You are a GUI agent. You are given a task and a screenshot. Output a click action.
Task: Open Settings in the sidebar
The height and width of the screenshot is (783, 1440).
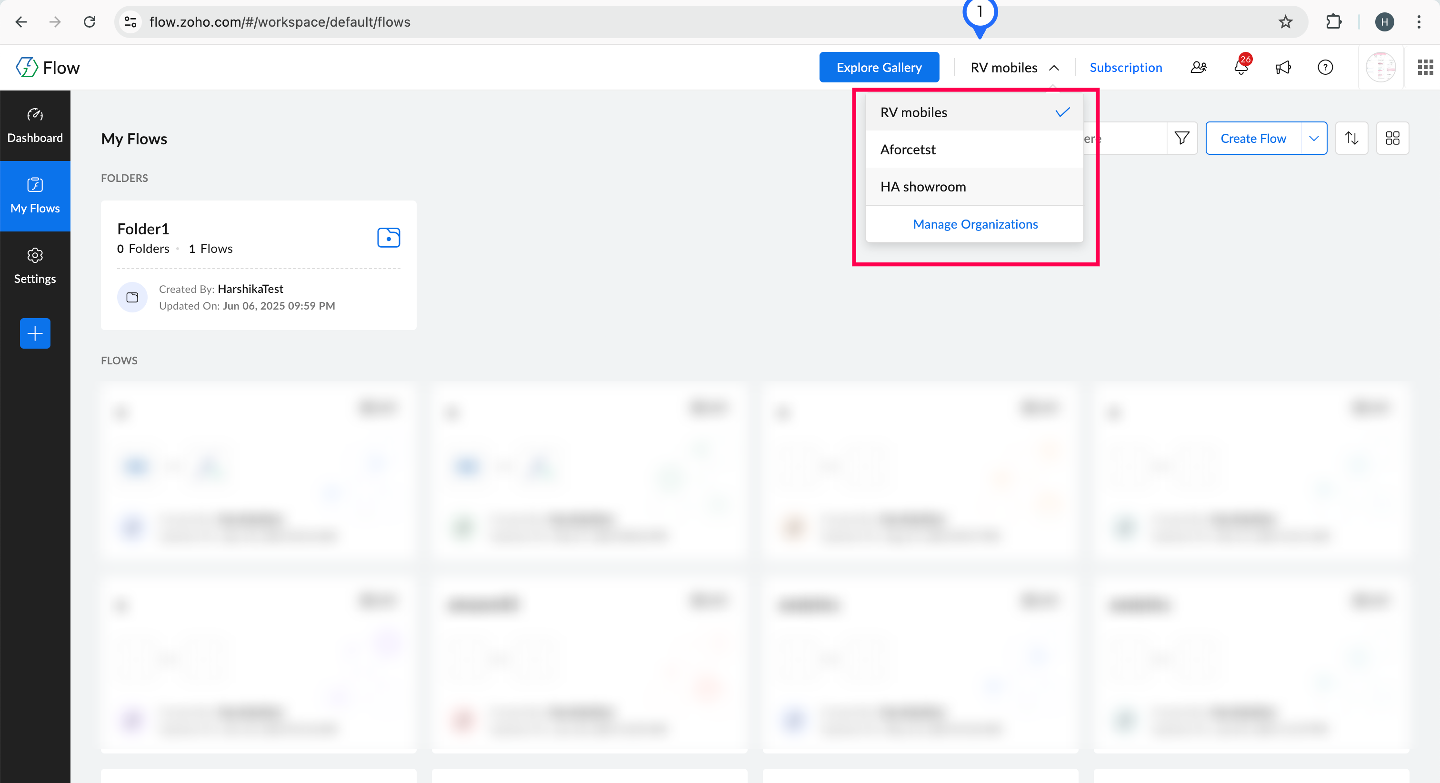click(35, 266)
